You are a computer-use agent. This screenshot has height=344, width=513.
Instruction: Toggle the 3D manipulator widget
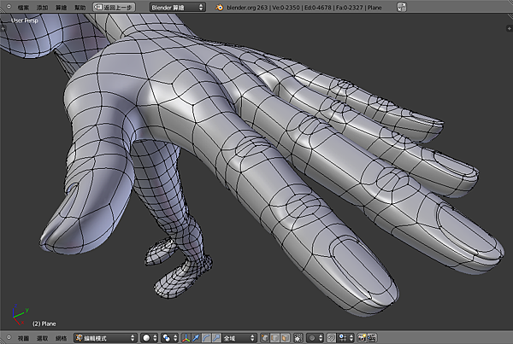coord(186,338)
